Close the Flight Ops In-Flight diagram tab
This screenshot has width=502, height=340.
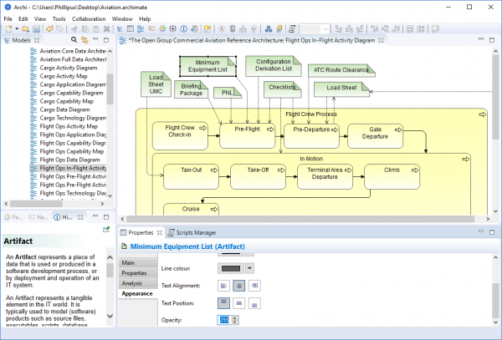(381, 40)
